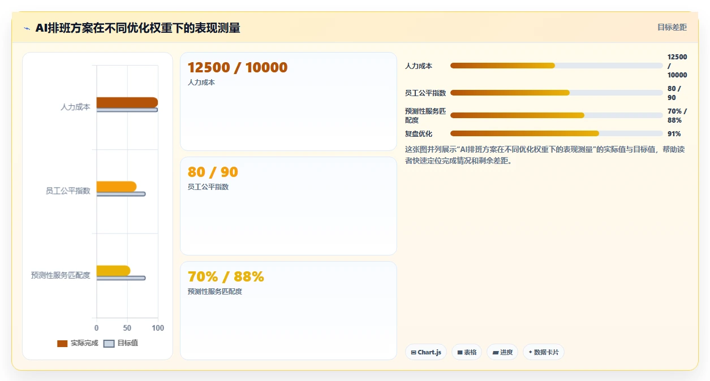Screen dimensions: 710x381
Task: Click the 数据卡片 tag chip
Action: click(544, 352)
